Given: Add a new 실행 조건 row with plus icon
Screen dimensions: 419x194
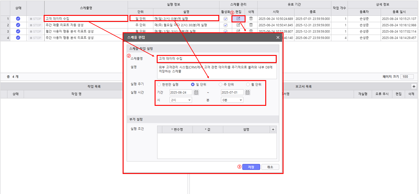Looking at the screenshot, I should click(273, 129).
